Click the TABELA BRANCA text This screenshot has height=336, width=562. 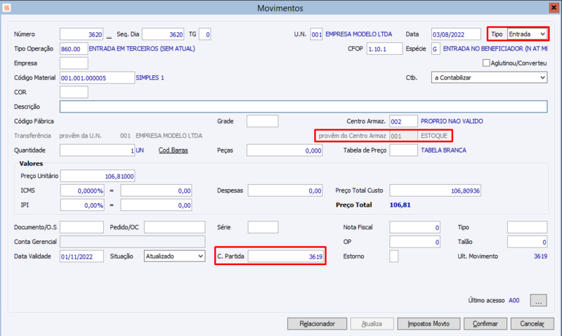pyautogui.click(x=443, y=150)
